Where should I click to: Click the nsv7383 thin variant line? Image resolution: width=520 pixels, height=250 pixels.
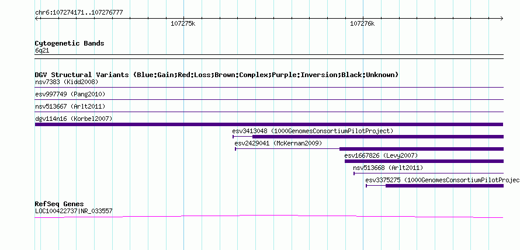coord(269,88)
